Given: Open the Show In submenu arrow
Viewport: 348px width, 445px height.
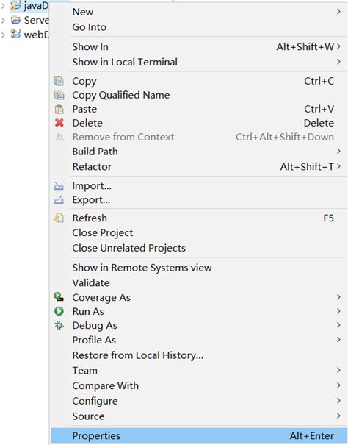Looking at the screenshot, I should pos(338,46).
